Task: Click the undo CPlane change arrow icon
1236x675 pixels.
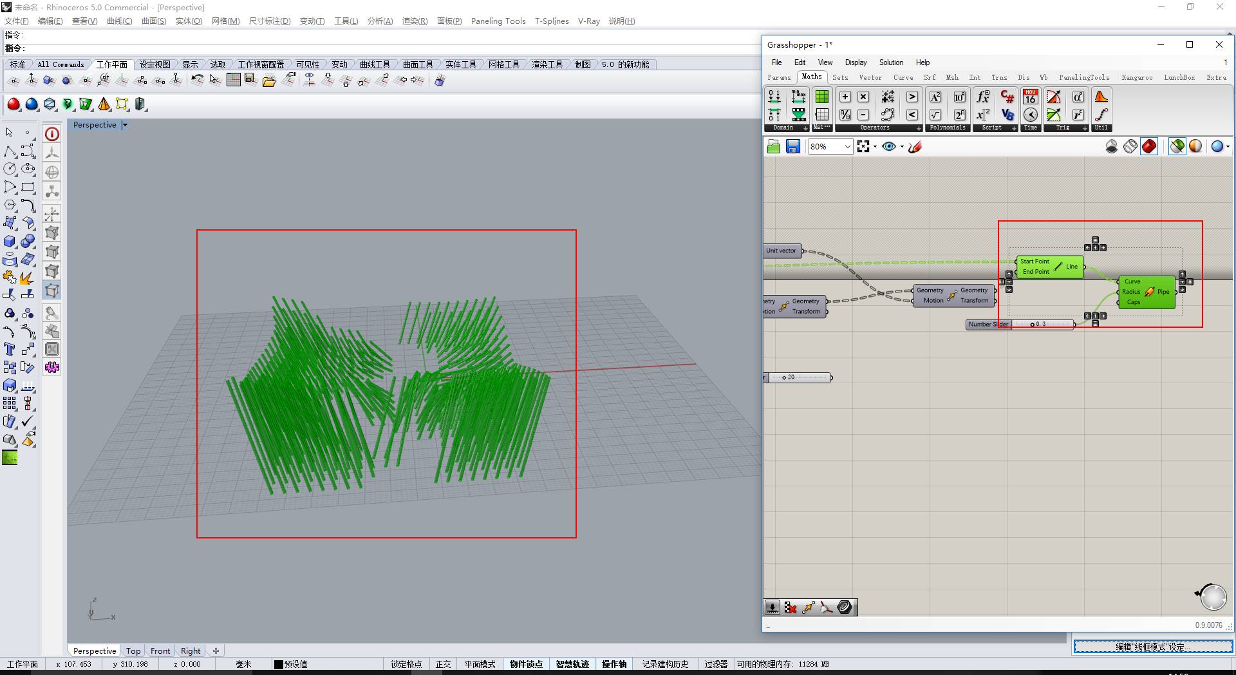Action: (x=198, y=80)
